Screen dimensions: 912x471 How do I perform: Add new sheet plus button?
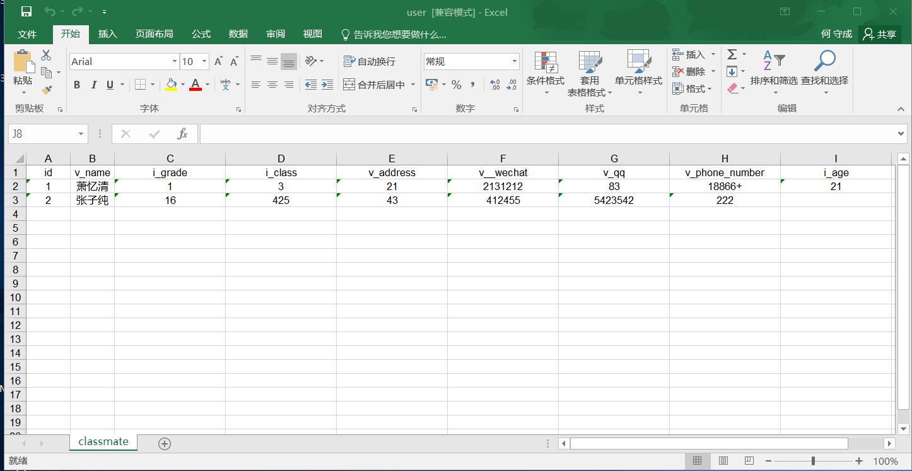coord(165,444)
